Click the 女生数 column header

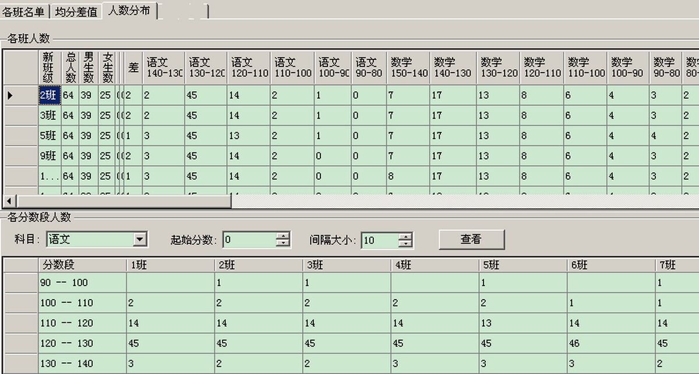tap(107, 67)
